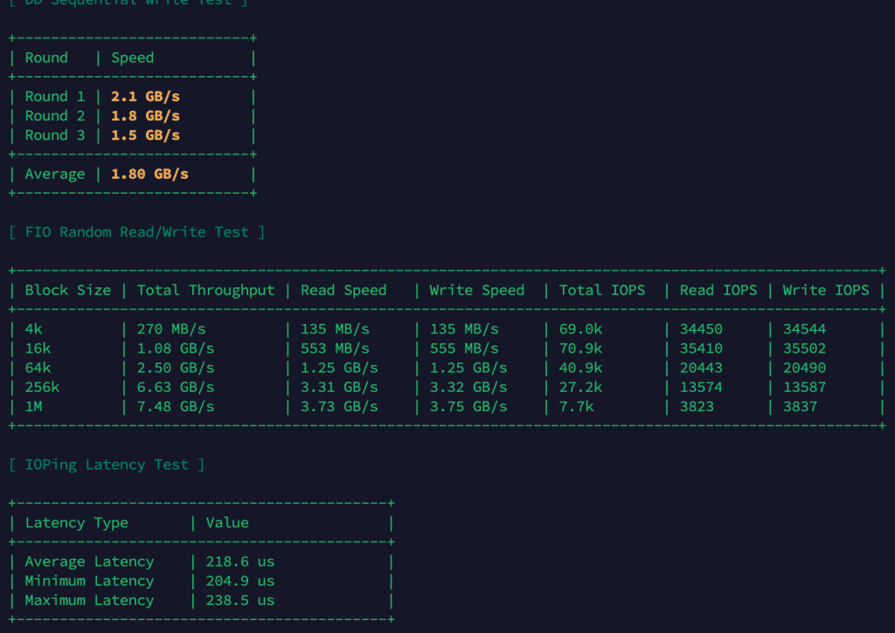This screenshot has height=633, width=895.
Task: Select the Round 2 speed 1.8 GB/s
Action: point(145,116)
